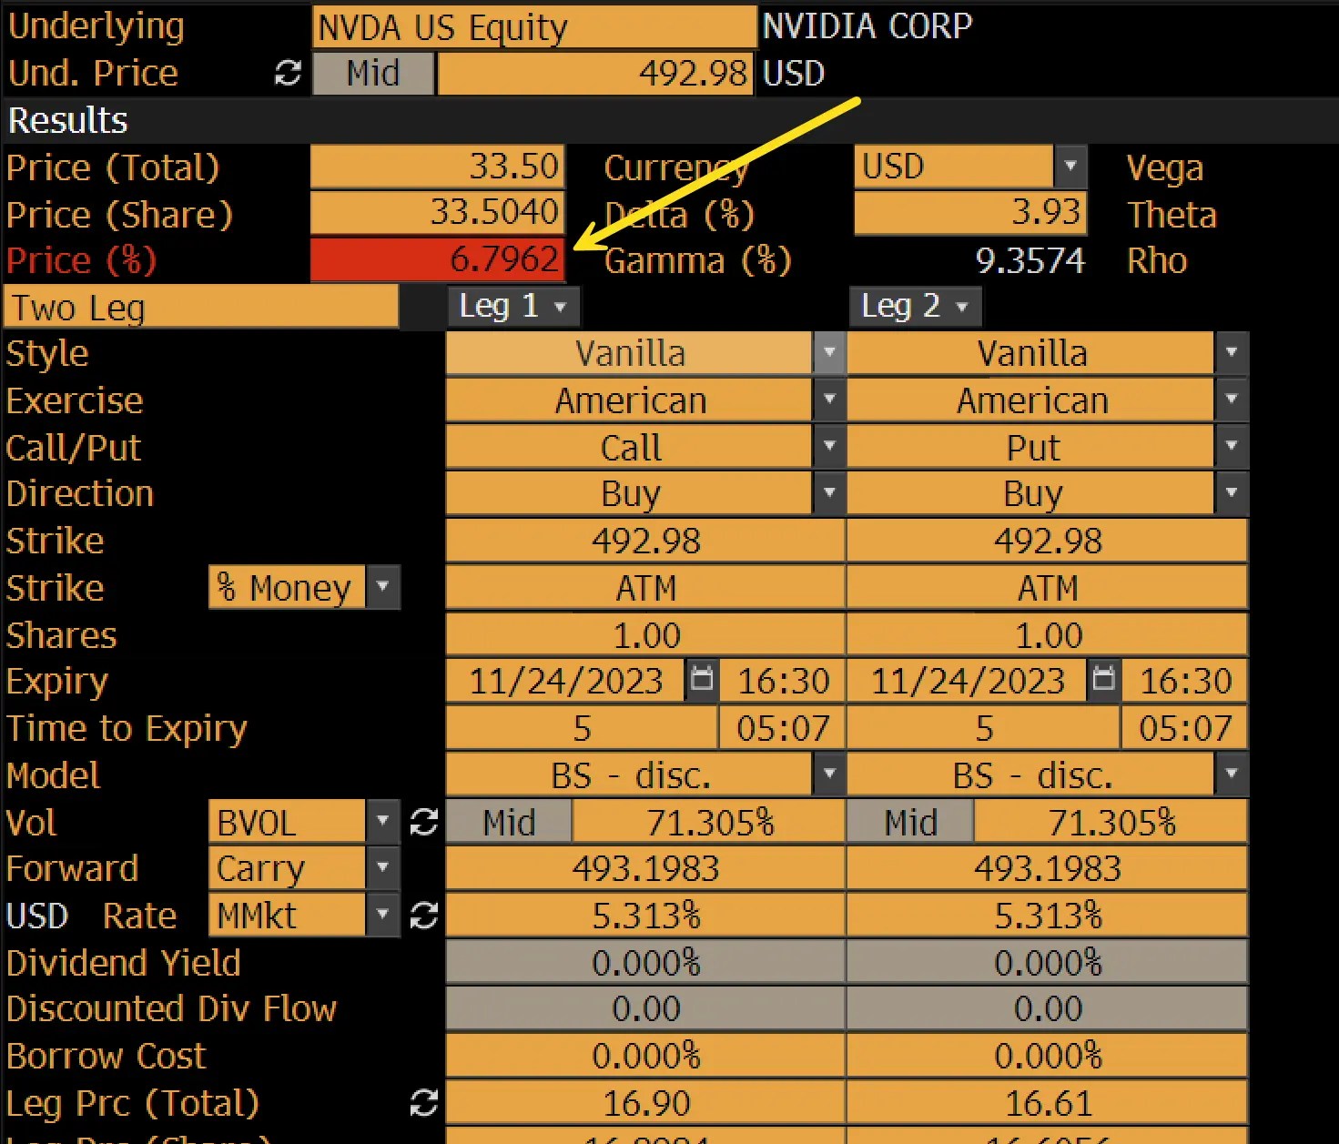Edit Leg 1 ATM % money field
The width and height of the screenshot is (1339, 1144).
pos(645,587)
